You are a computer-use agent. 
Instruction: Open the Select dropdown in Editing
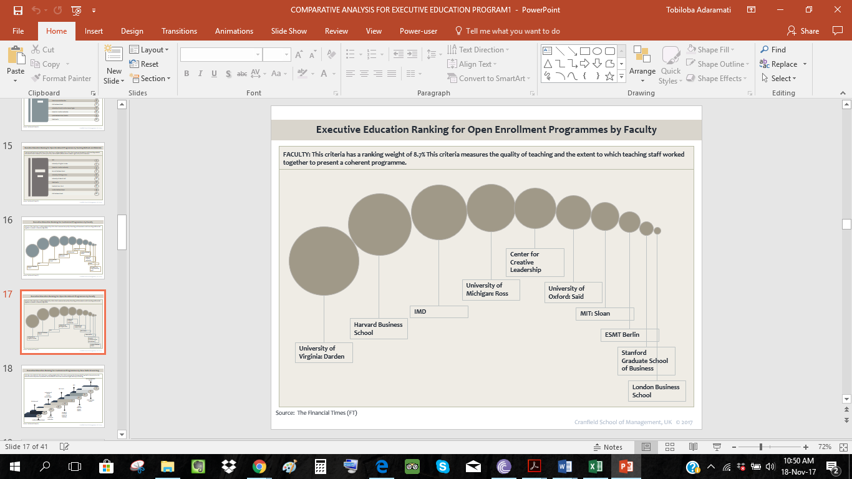pos(778,79)
